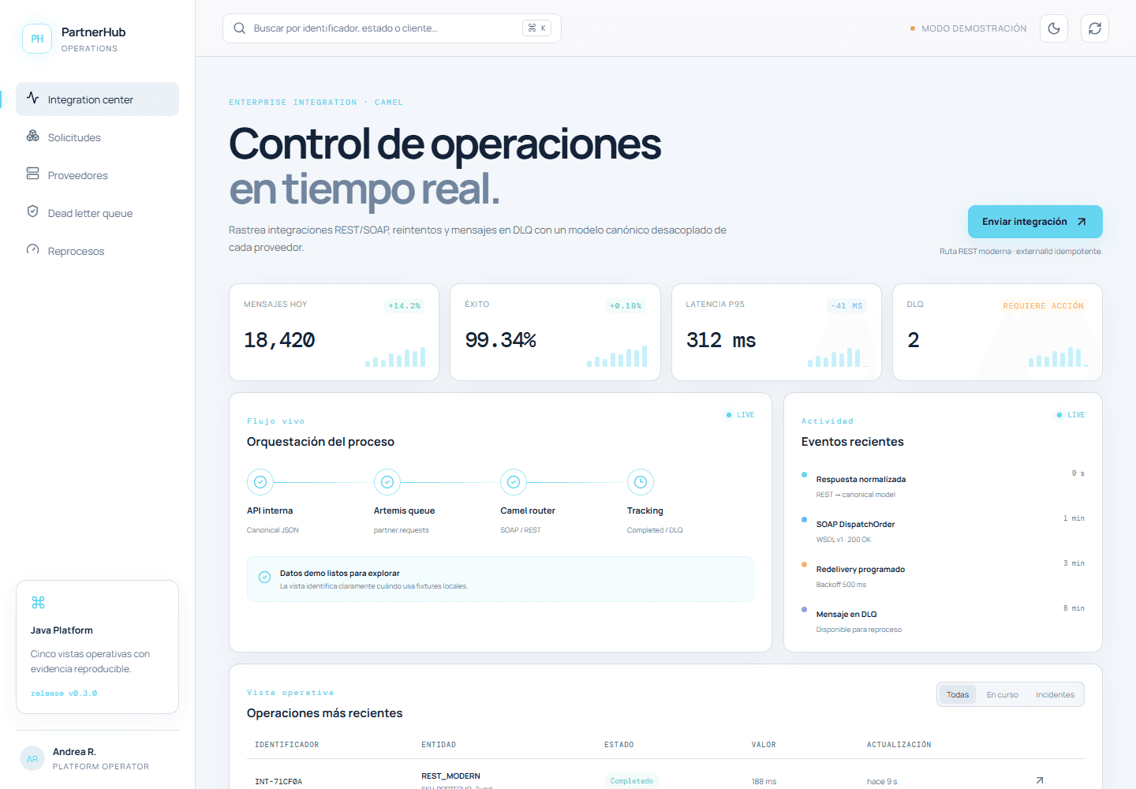Click LIVE indicator in Orquestación panel

click(740, 415)
